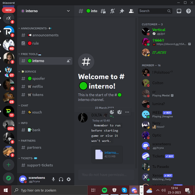Open Spotify from the taskbar
Screen dimensions: 195x195
[x=105, y=190]
